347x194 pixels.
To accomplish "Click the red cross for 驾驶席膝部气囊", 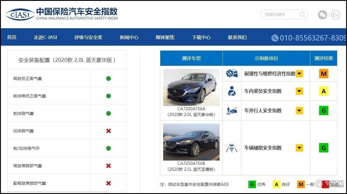I will [108, 166].
